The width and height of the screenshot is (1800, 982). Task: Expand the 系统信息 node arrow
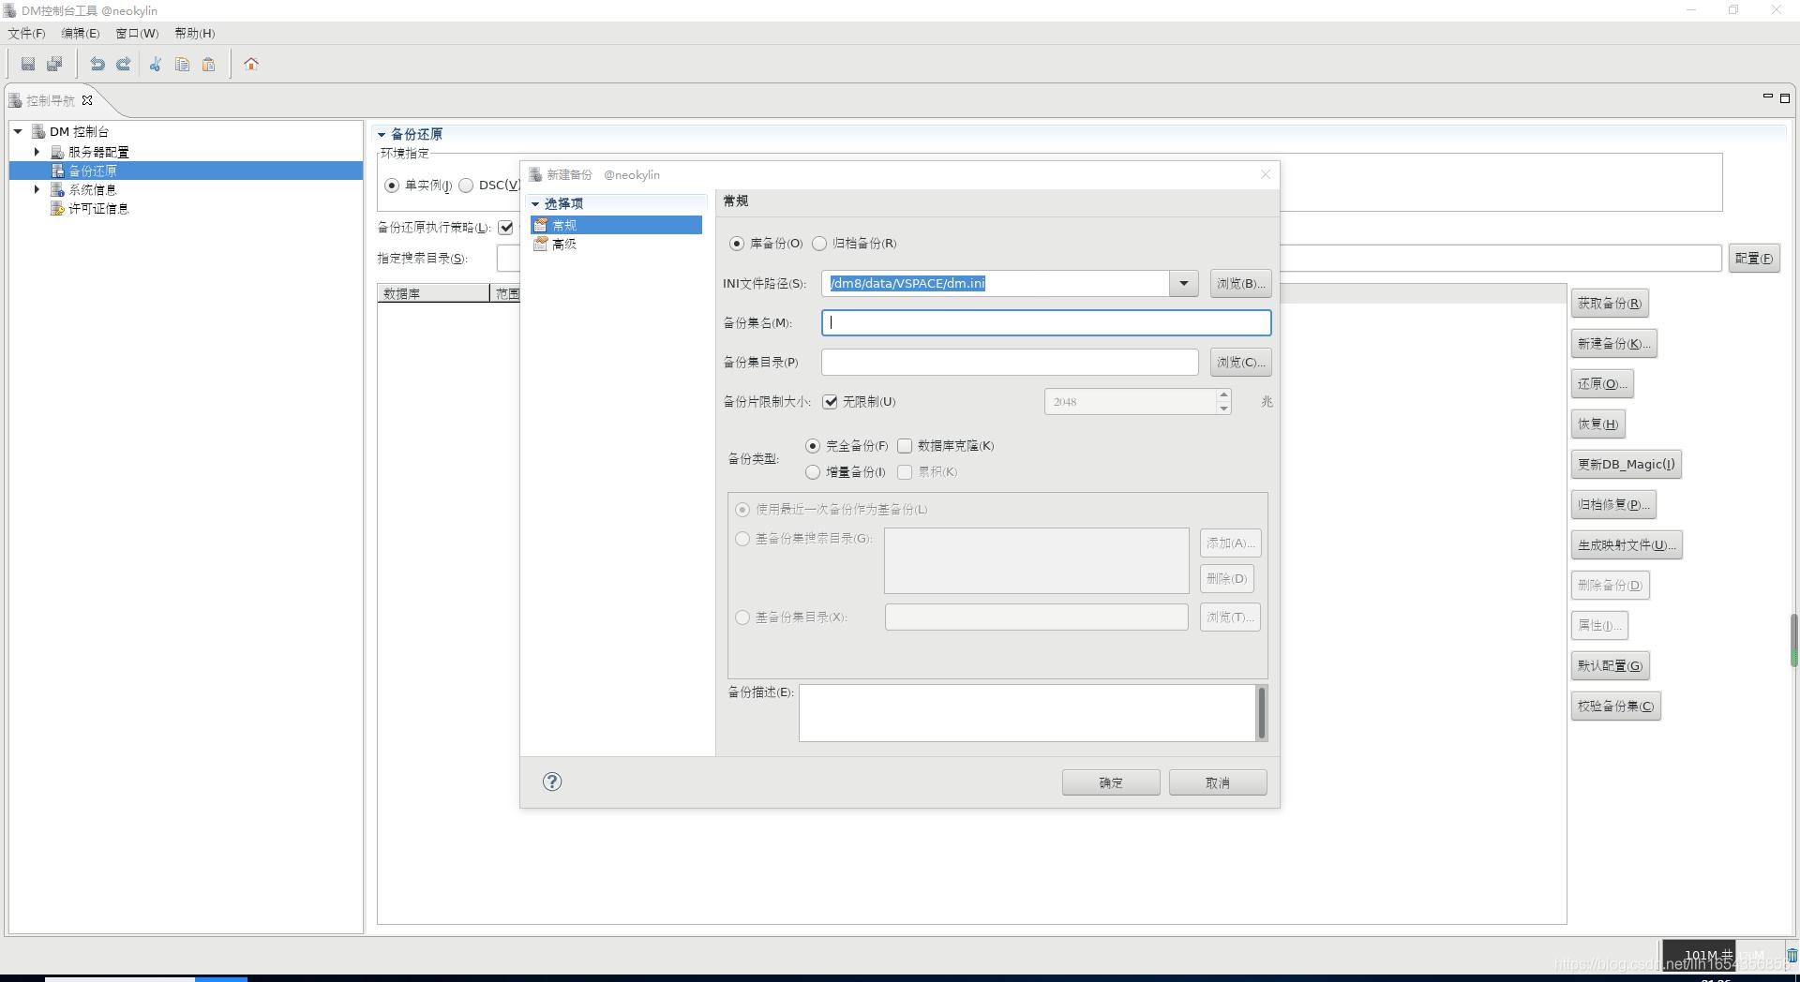click(x=37, y=189)
